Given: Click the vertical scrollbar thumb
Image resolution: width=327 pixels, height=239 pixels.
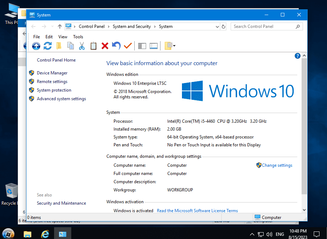Looking at the screenshot, I should tap(304, 126).
